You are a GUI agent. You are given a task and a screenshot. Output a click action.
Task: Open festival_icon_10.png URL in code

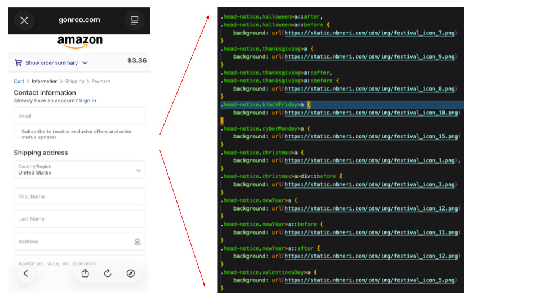pyautogui.click(x=371, y=113)
